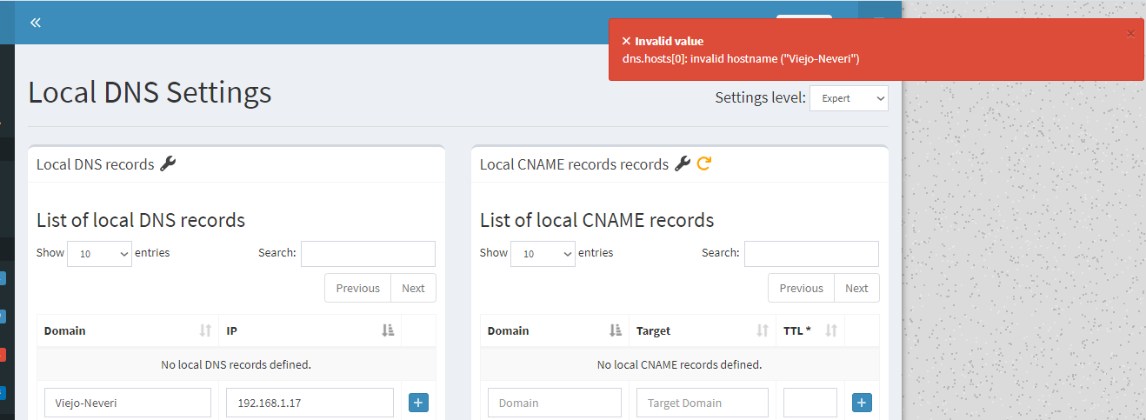Viewport: 1146px width, 420px height.
Task: Click the orange reload icon in CNAME header
Action: pos(704,163)
